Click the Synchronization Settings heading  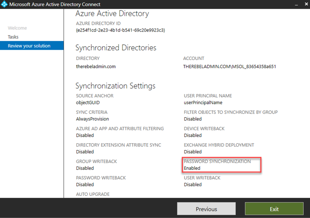tap(116, 86)
